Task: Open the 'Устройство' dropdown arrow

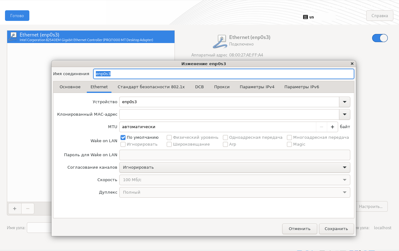Action: [344, 102]
